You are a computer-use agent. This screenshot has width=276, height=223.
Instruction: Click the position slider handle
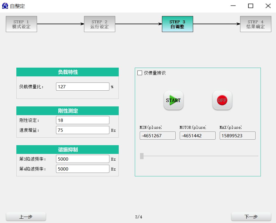pos(142,156)
